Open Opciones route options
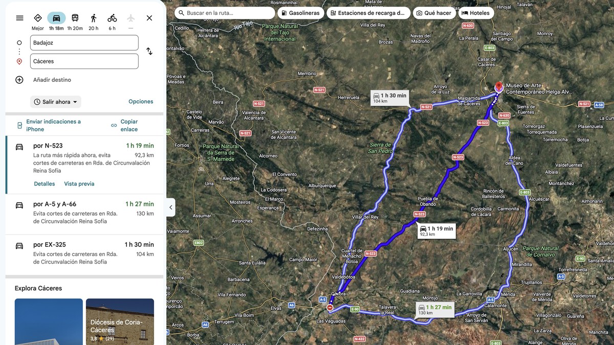This screenshot has width=614, height=345. pos(141,102)
